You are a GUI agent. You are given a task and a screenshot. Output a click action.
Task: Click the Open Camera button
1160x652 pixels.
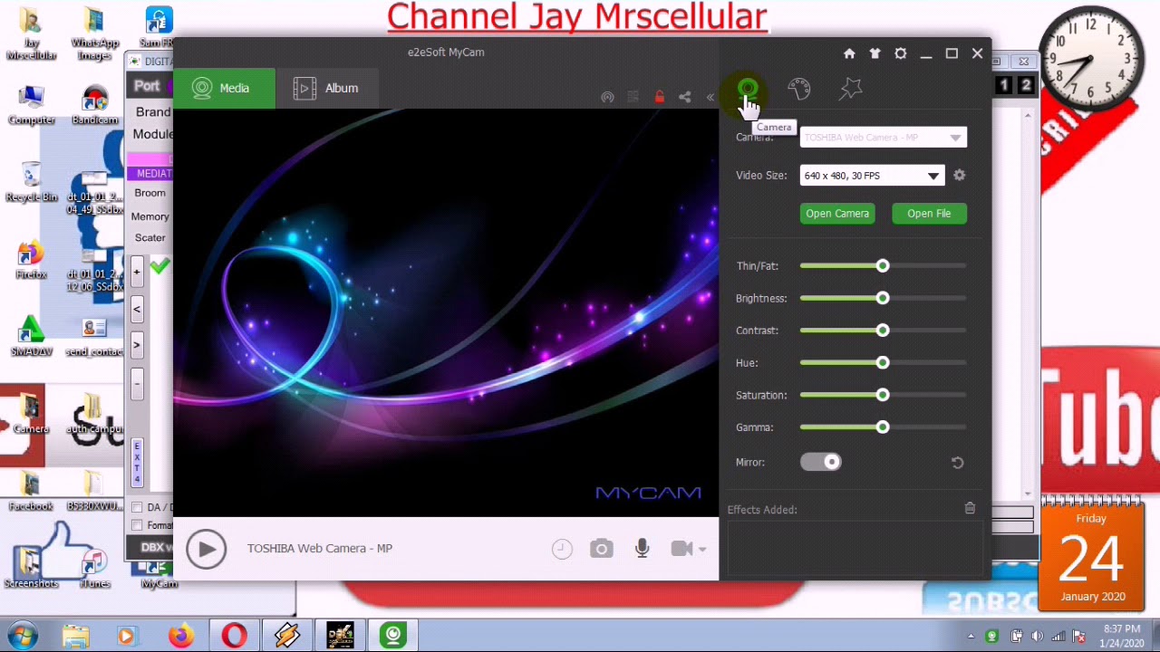837,214
